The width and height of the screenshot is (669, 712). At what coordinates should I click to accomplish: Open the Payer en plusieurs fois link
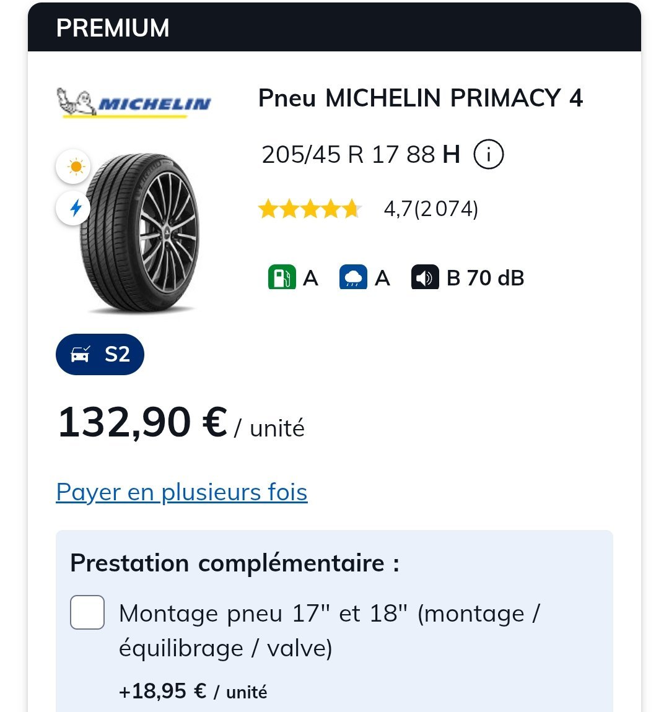pyautogui.click(x=181, y=492)
